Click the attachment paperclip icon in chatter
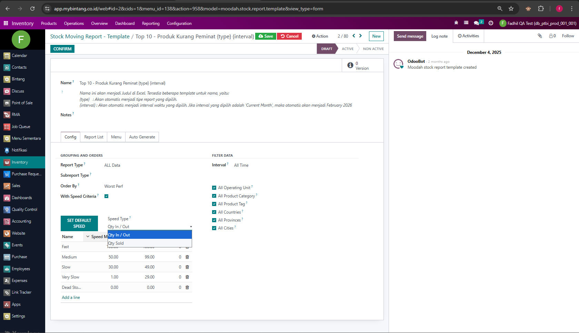The width and height of the screenshot is (579, 333). tap(540, 36)
